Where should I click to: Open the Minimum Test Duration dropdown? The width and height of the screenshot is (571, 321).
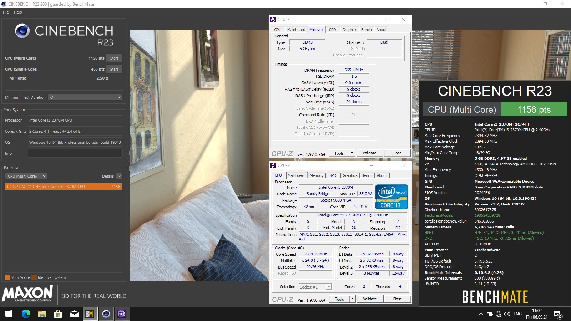tap(85, 97)
